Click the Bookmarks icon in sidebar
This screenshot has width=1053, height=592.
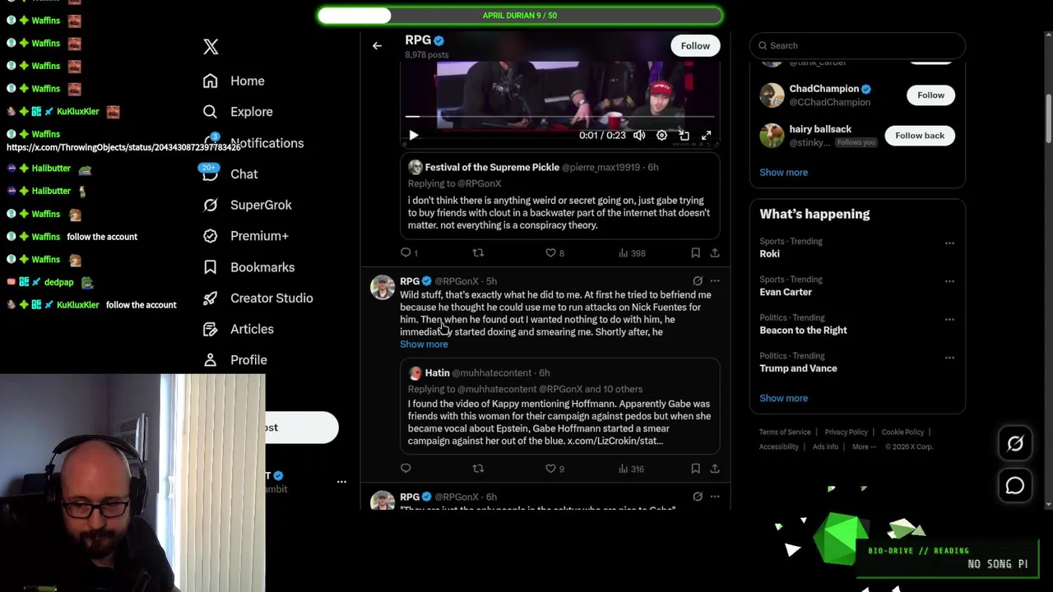click(211, 267)
